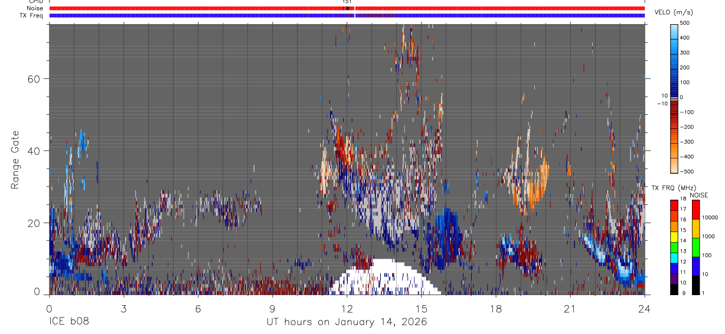Click the red Noise strip above the plot

(x=347, y=8)
